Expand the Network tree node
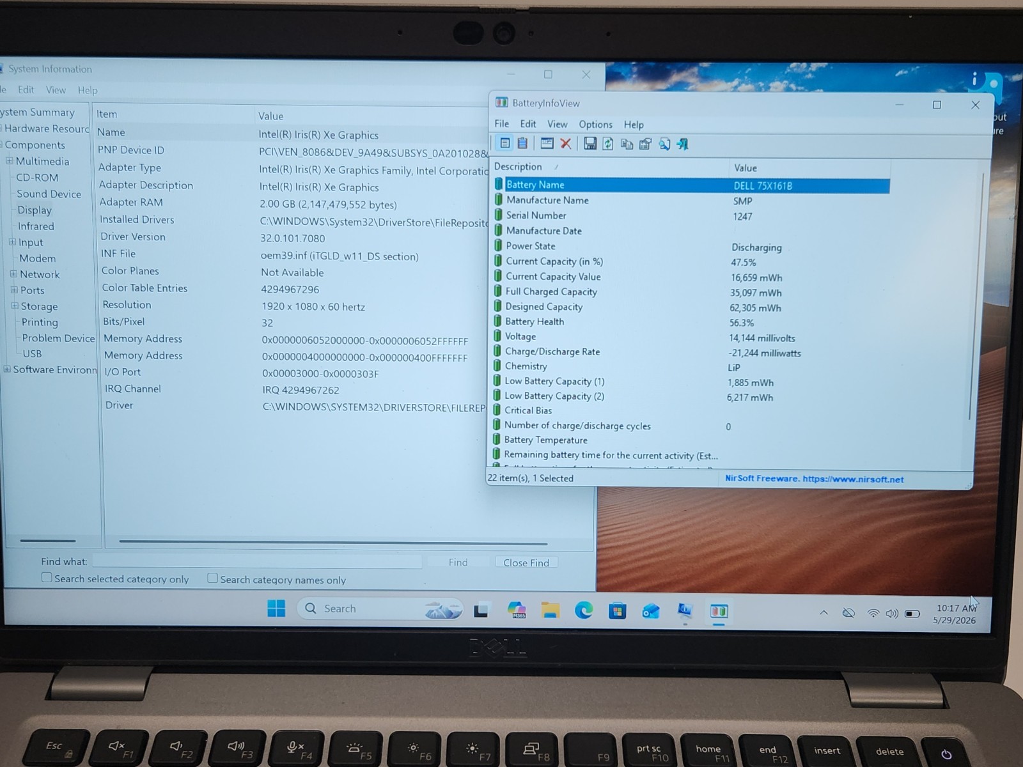Viewport: 1023px width, 767px height. tap(13, 274)
